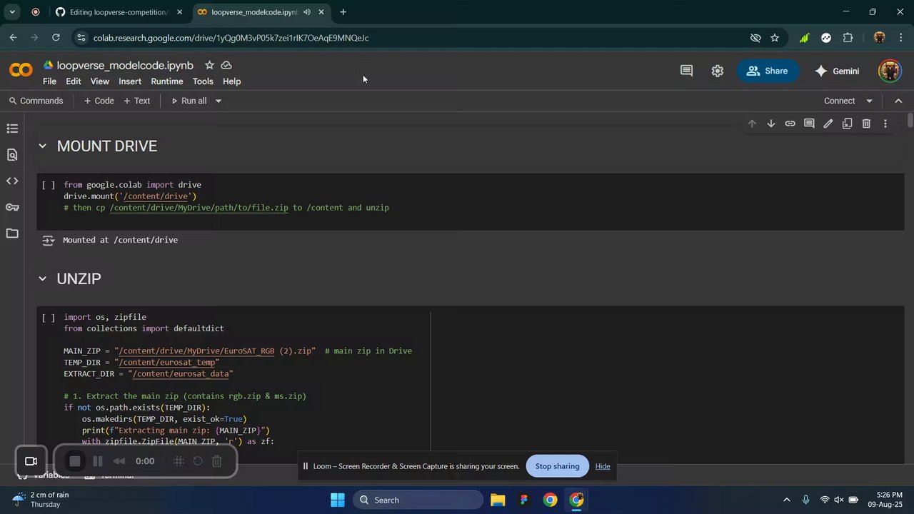Open the File menu
914x514 pixels.
(x=49, y=81)
